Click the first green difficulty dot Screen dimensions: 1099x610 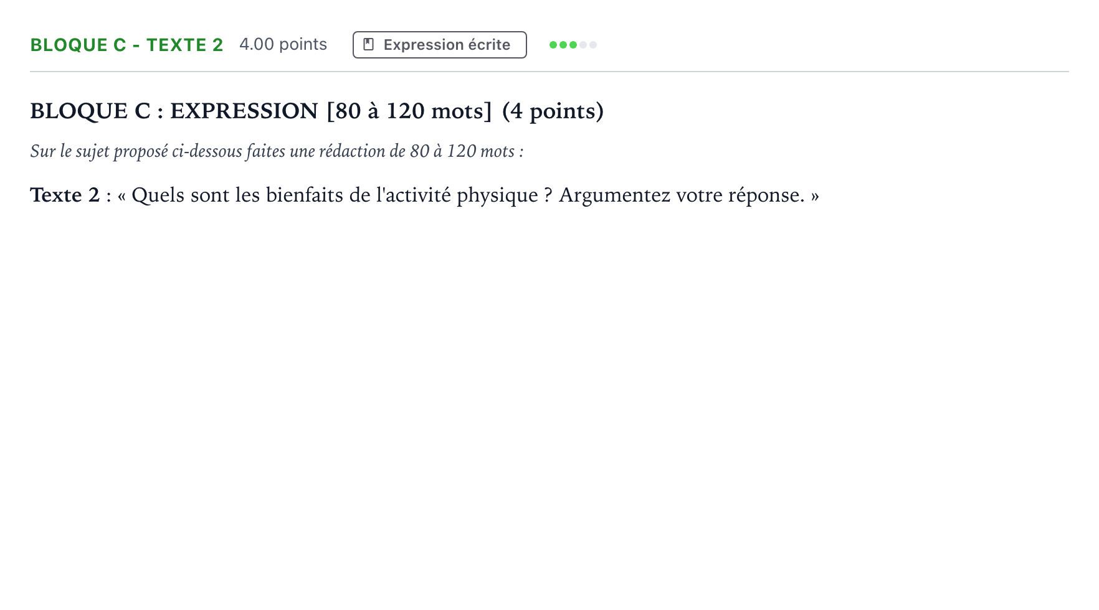coord(553,45)
